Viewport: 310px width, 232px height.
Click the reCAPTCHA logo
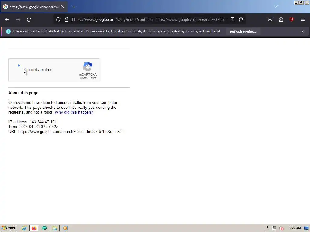click(88, 66)
